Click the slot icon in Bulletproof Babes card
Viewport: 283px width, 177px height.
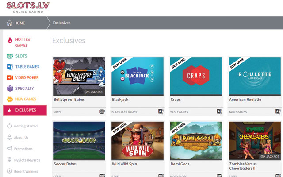coord(102,112)
